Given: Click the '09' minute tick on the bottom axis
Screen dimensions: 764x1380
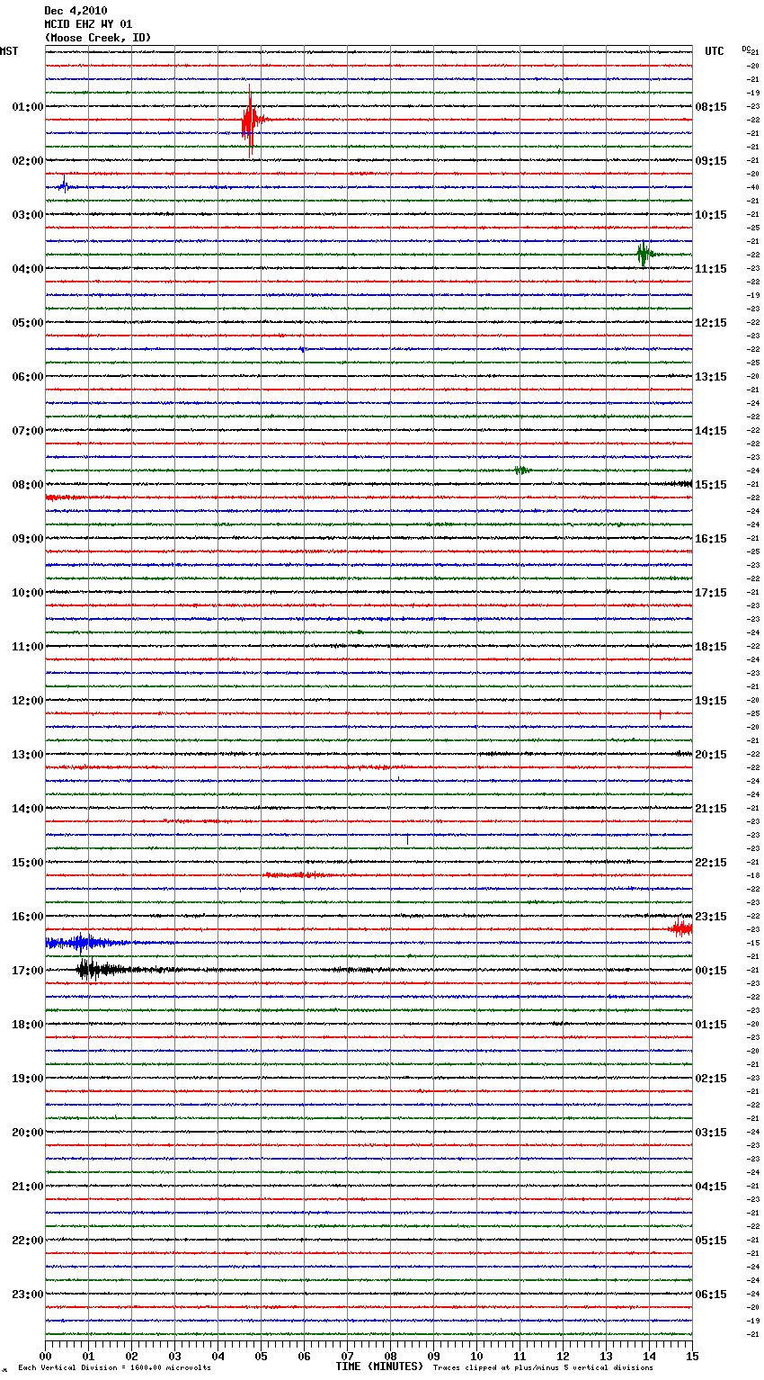Looking at the screenshot, I should (x=434, y=1356).
